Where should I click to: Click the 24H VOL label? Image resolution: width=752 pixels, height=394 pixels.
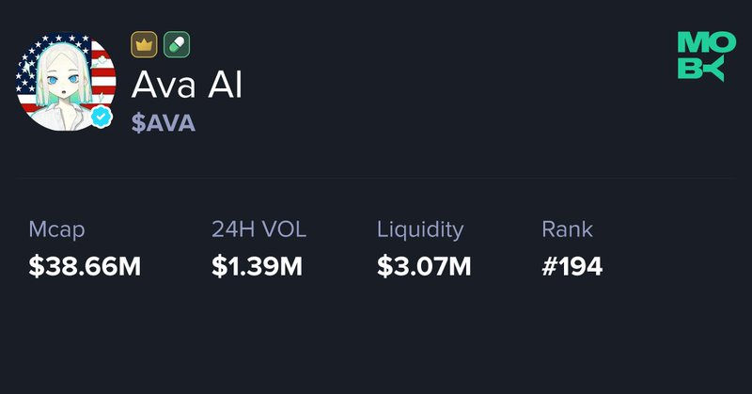259,229
